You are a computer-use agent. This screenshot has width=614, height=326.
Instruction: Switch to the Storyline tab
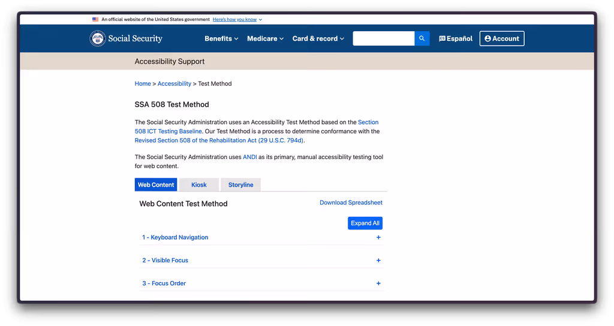click(240, 185)
